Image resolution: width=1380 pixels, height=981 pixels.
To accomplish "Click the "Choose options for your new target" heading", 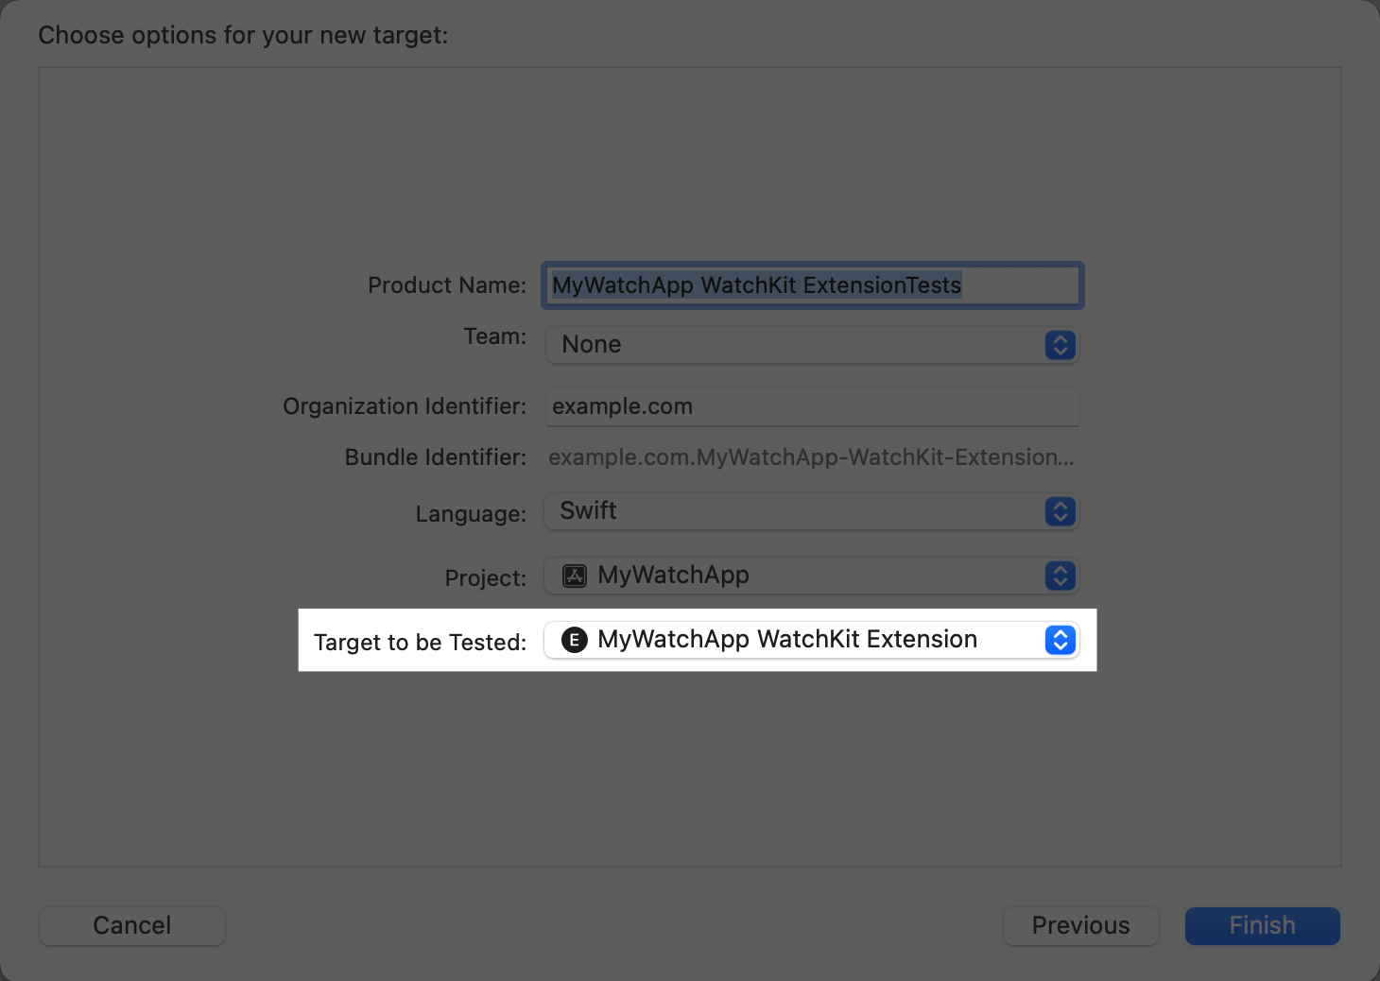I will pos(243,35).
